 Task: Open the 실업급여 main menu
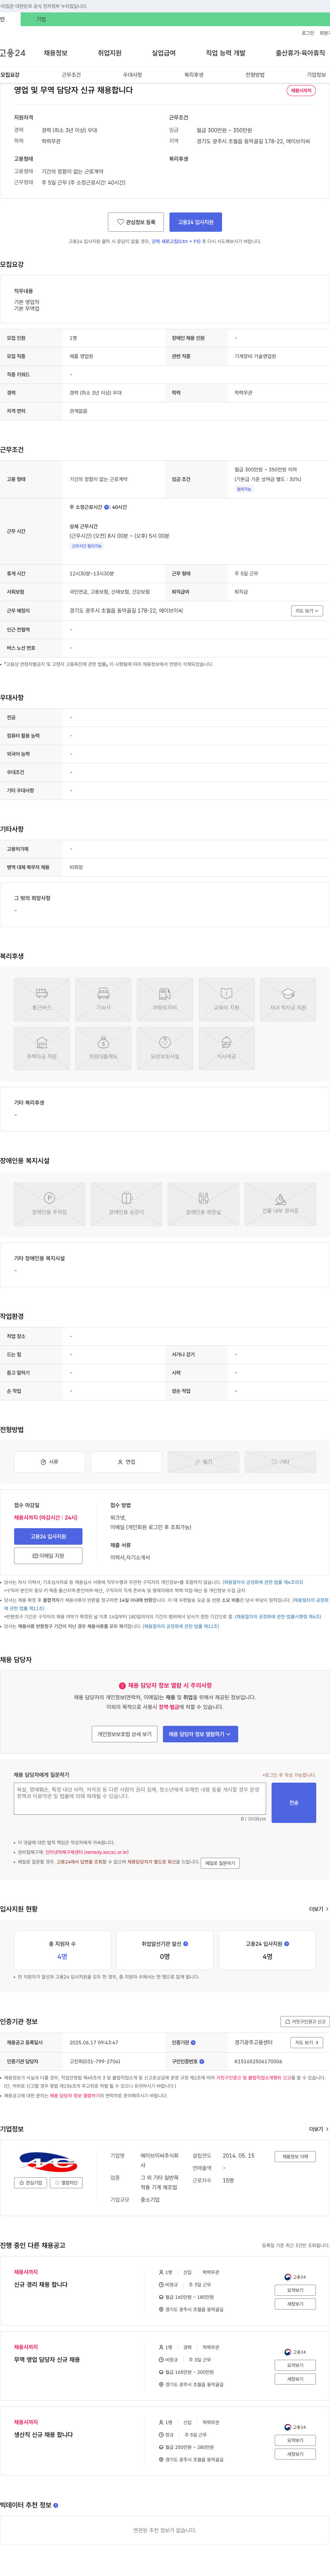(x=164, y=53)
